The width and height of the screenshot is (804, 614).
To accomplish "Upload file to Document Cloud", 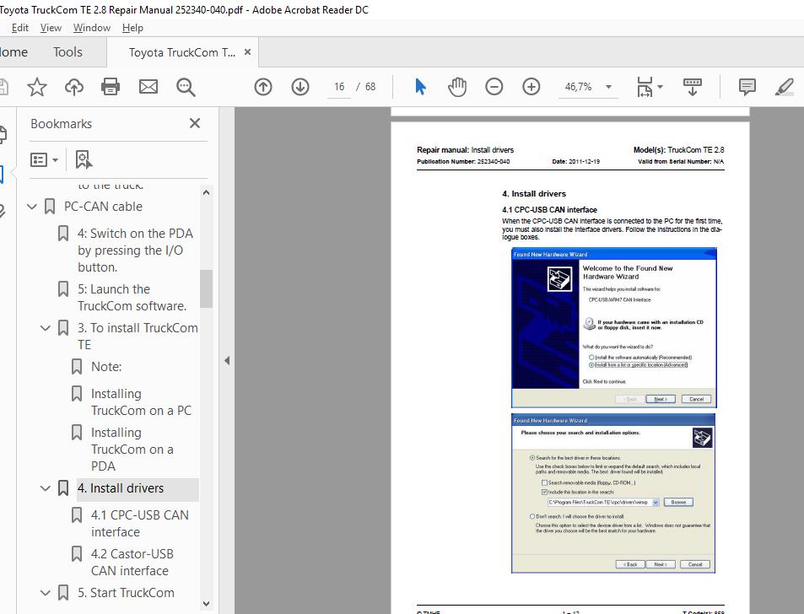I will [74, 87].
